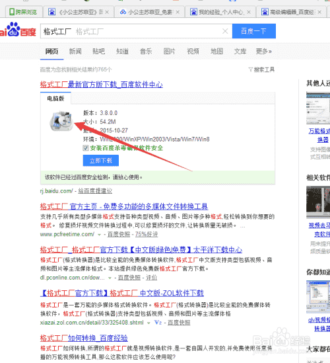Open 百度快照 for ZOL result

coord(179,323)
